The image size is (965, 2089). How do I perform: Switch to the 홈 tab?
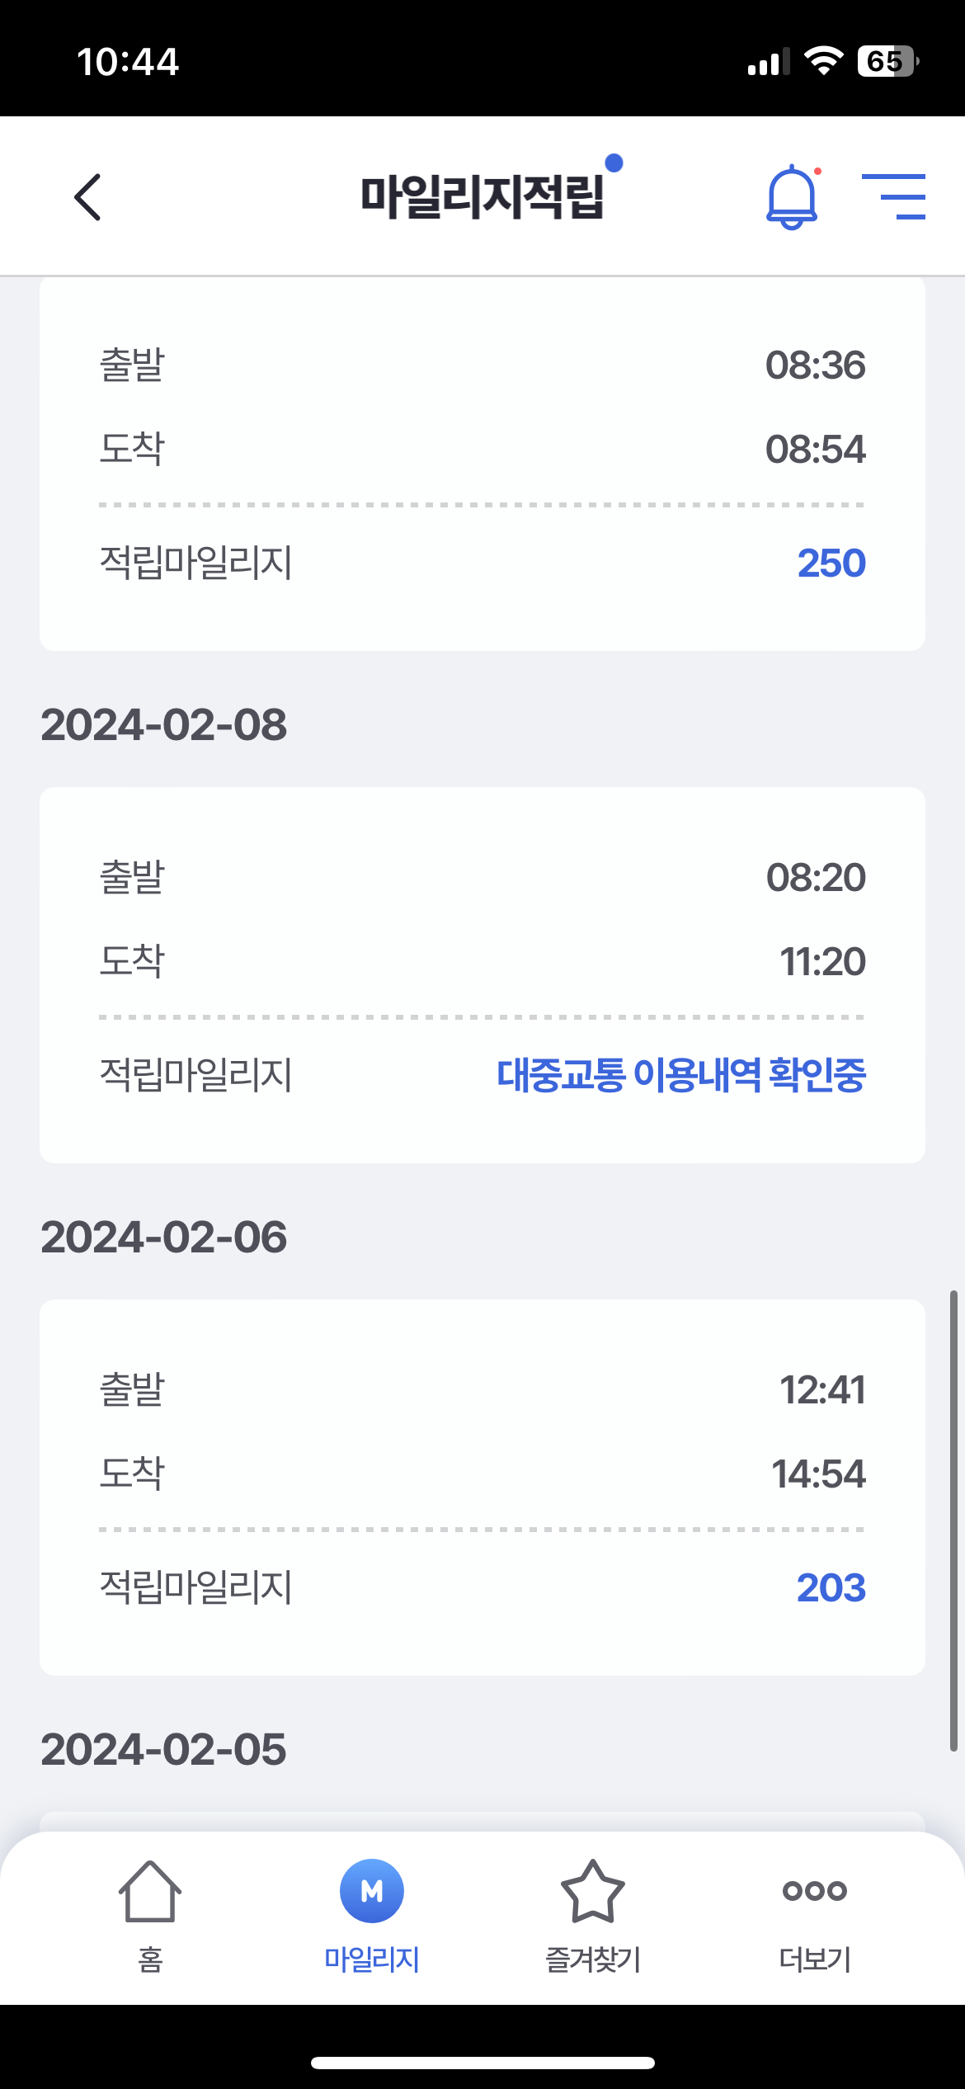coord(150,1959)
